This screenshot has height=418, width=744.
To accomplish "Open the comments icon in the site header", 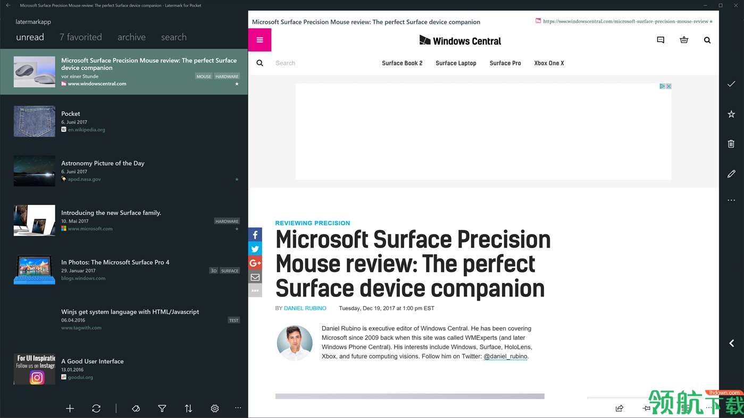I will (661, 40).
